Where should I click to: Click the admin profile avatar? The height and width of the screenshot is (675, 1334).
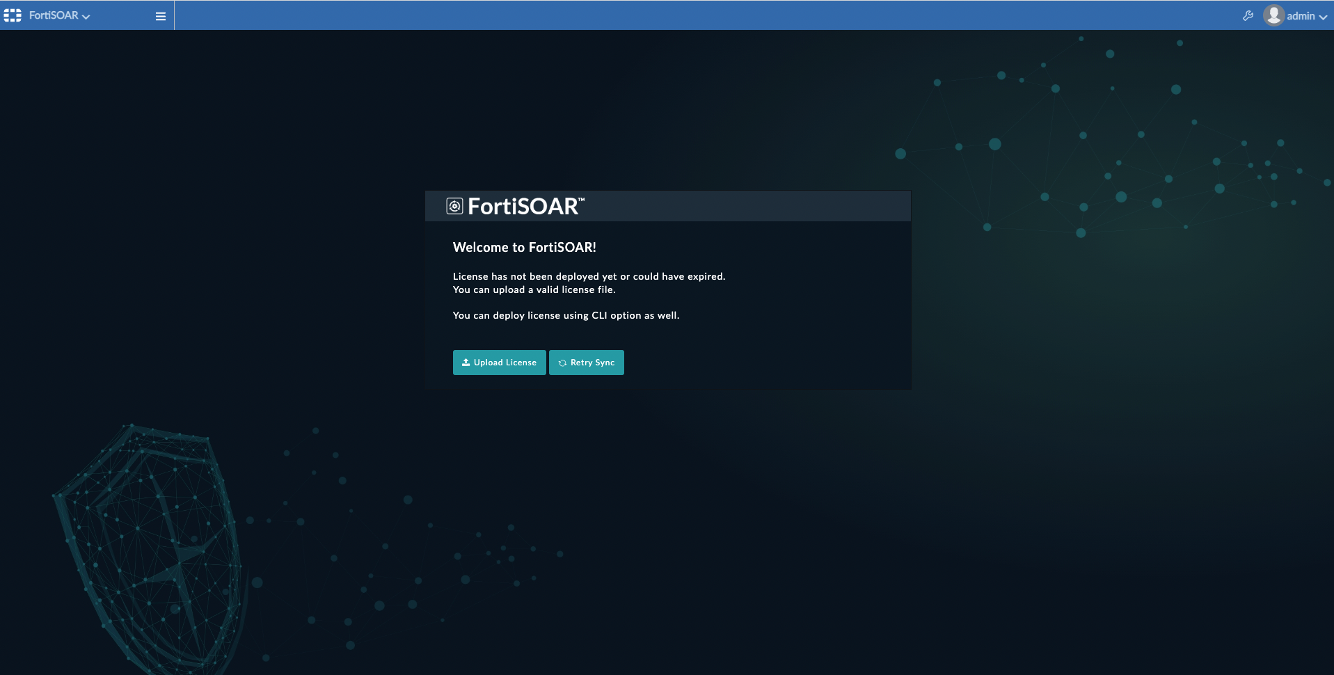1273,15
